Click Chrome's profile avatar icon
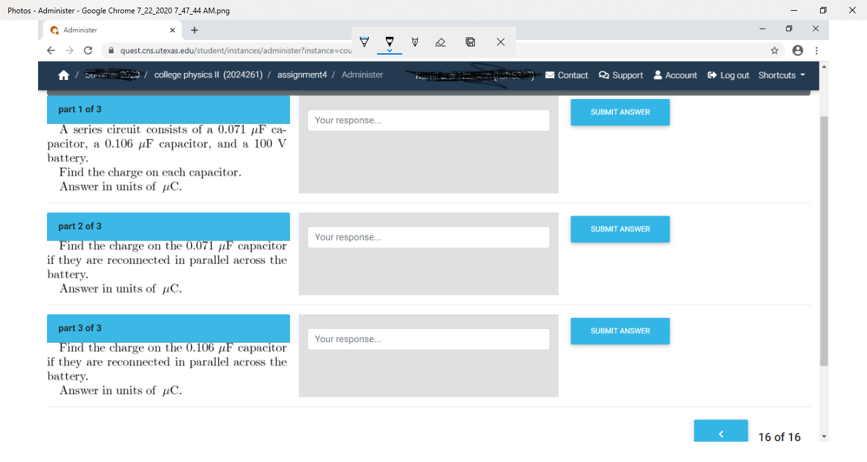867x462 pixels. (x=797, y=51)
